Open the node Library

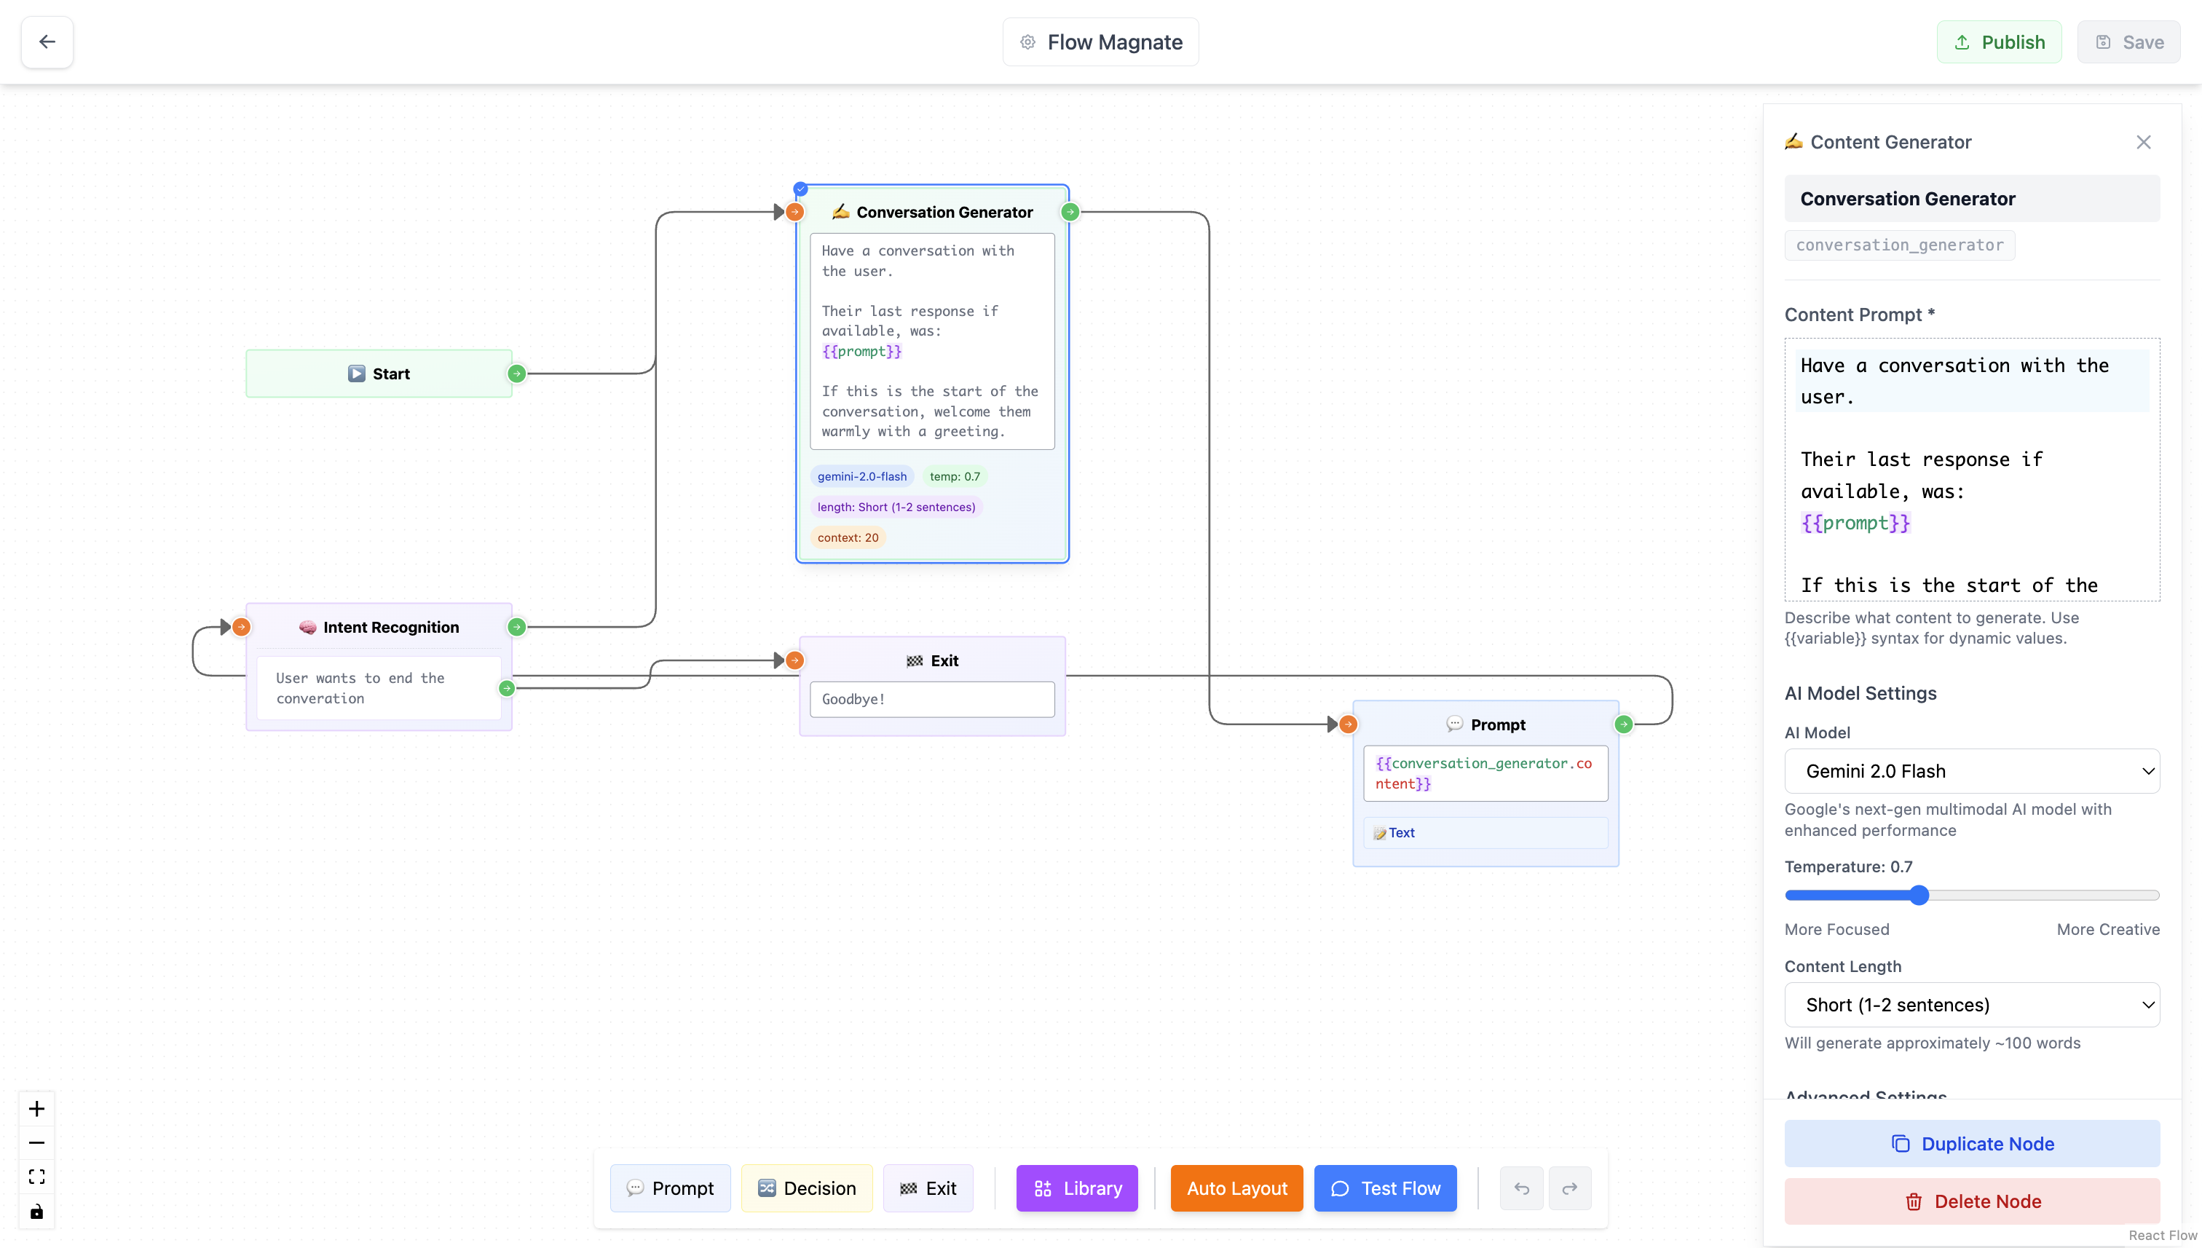tap(1076, 1188)
